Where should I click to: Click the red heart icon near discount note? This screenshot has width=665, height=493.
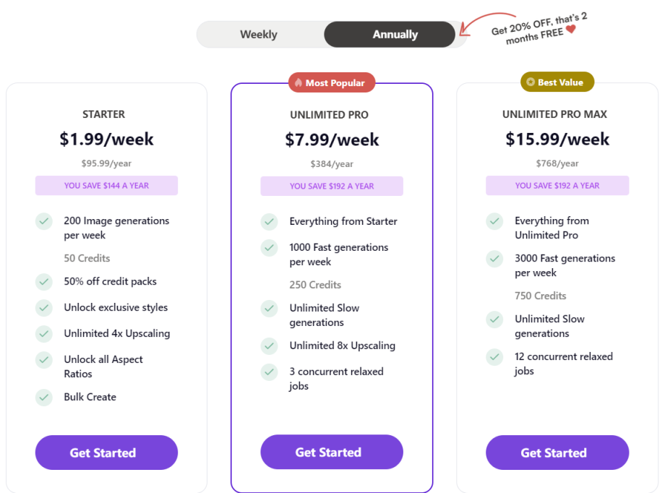[x=571, y=30]
